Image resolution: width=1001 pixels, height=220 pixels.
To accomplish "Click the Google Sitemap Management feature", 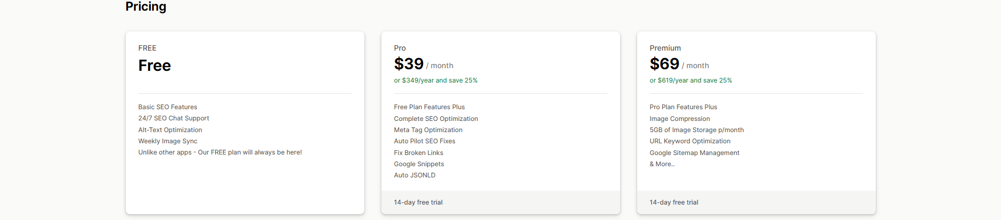I will point(694,153).
